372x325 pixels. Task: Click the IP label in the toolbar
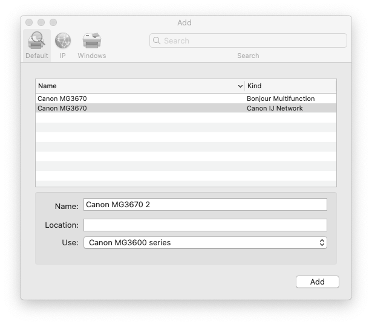point(62,56)
